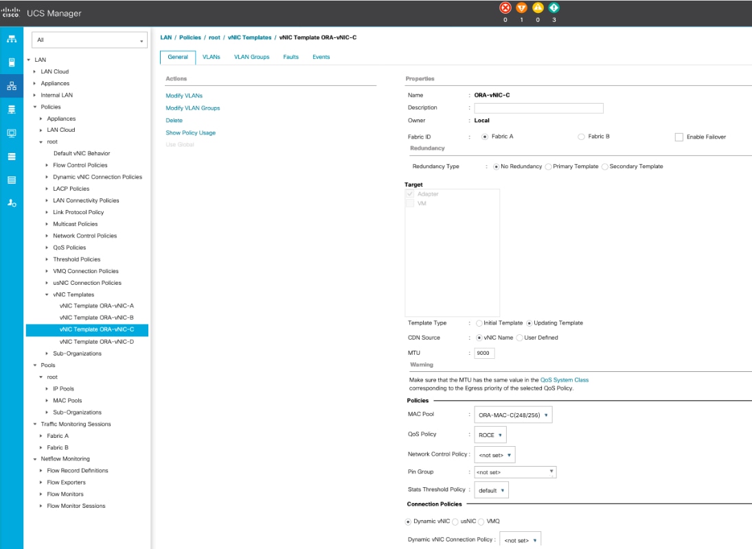Click the Description text field

(x=538, y=108)
